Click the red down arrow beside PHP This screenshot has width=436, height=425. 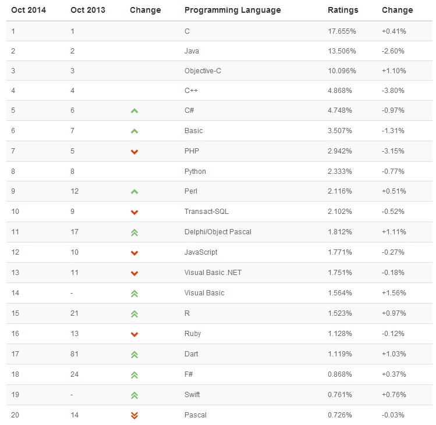tap(134, 151)
